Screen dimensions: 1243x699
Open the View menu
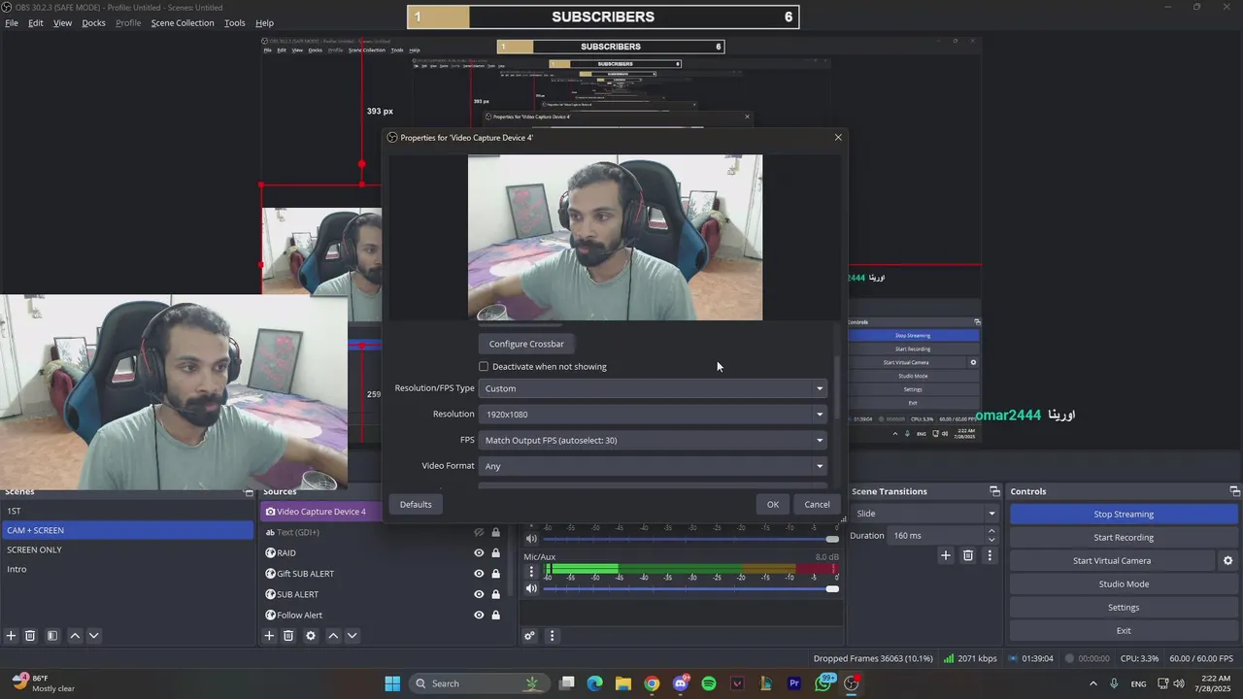[62, 22]
